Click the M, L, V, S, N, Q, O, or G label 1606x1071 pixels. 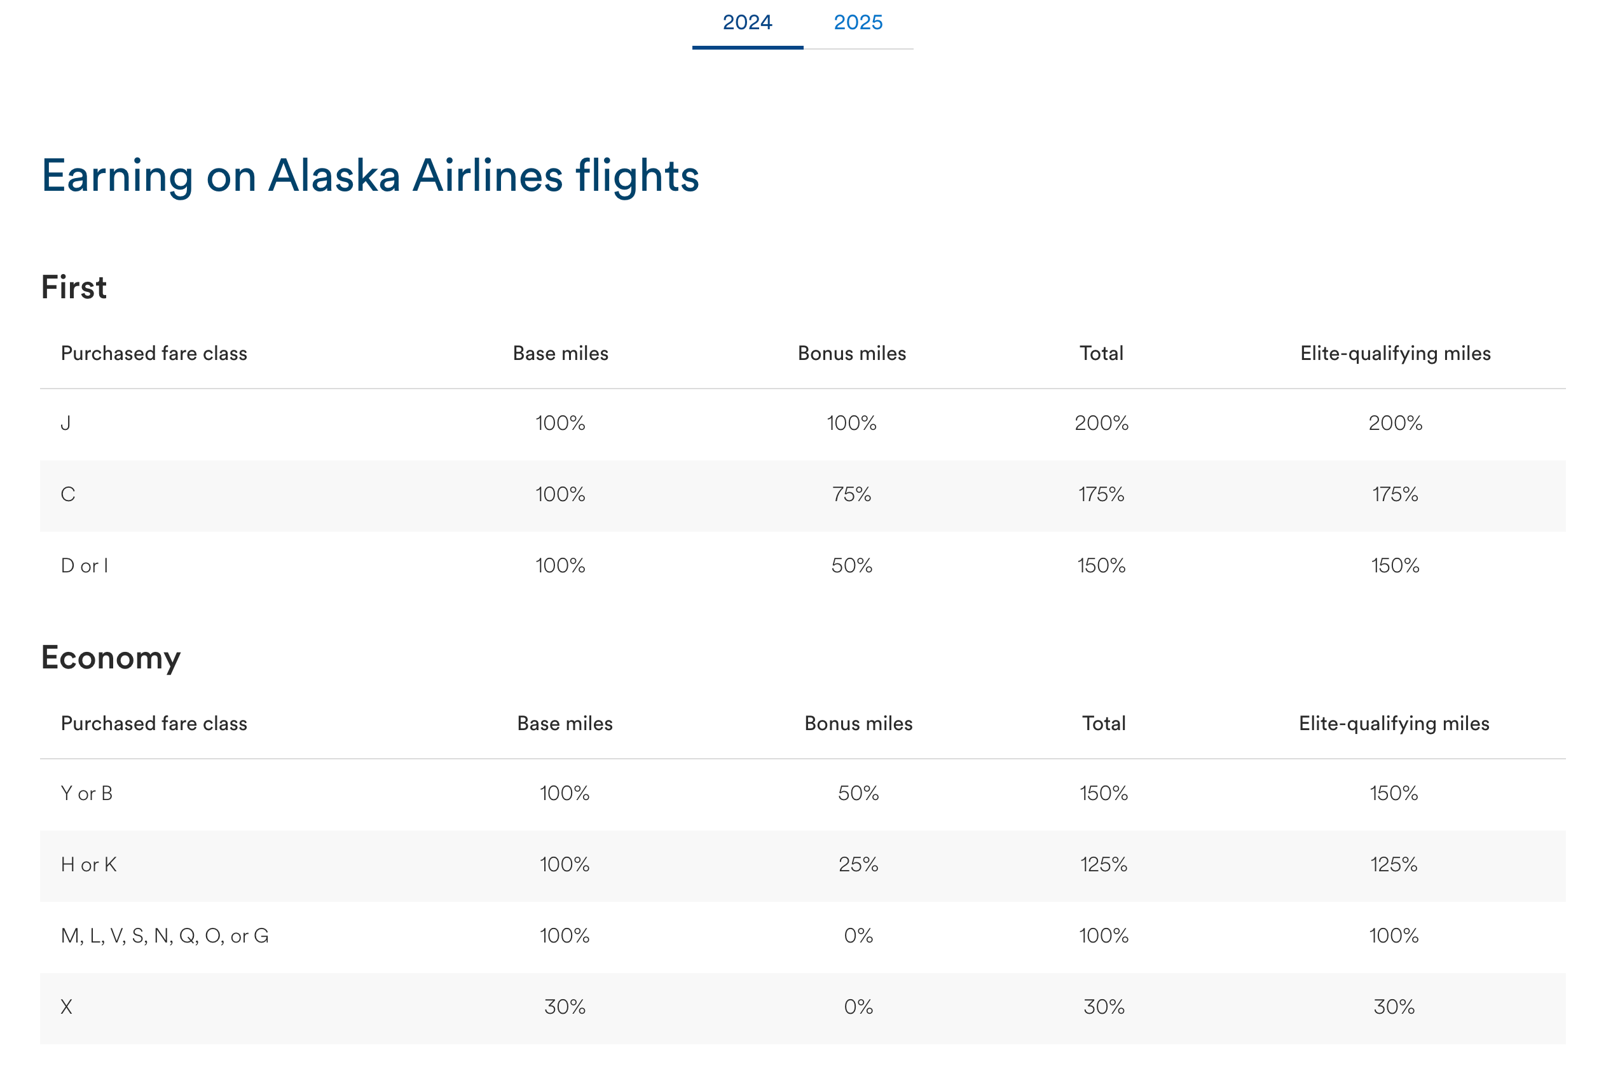(x=165, y=936)
